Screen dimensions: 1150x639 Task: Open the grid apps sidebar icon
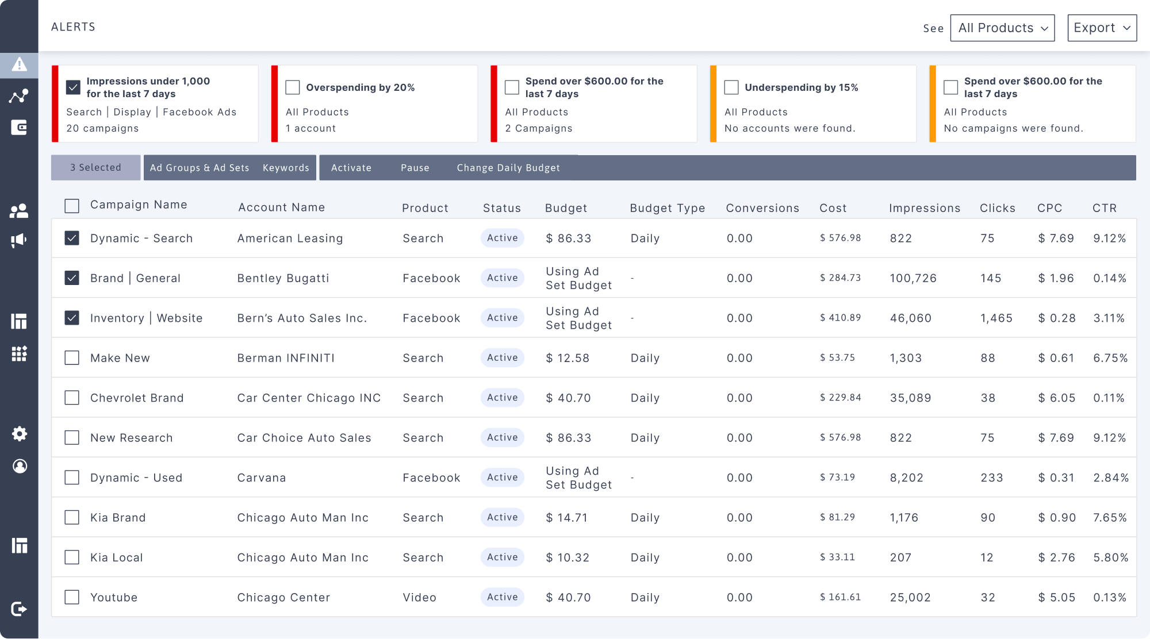(19, 353)
